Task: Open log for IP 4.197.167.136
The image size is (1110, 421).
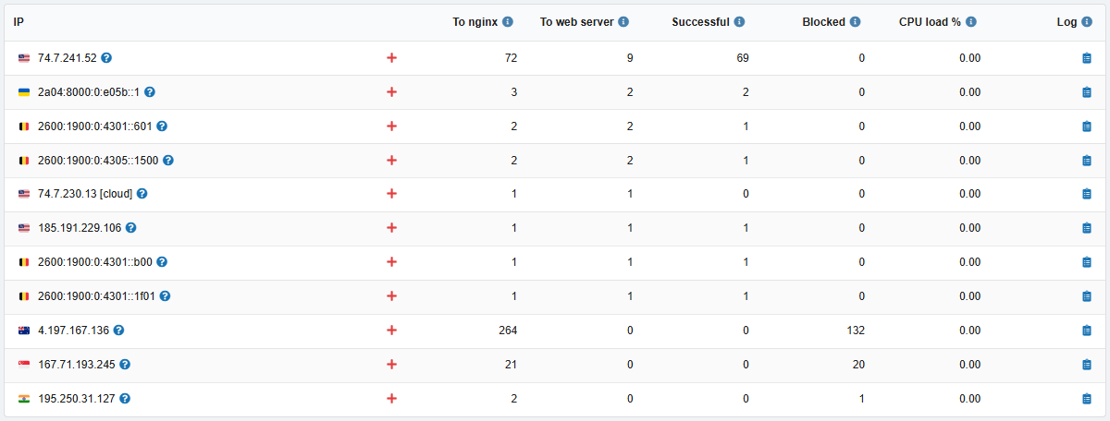Action: pos(1087,331)
